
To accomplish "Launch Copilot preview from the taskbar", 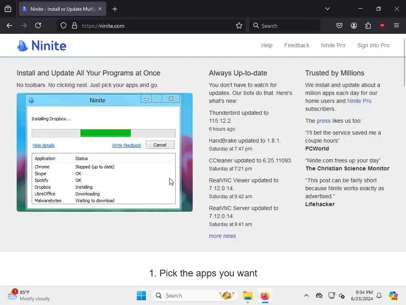I will pyautogui.click(x=393, y=295).
